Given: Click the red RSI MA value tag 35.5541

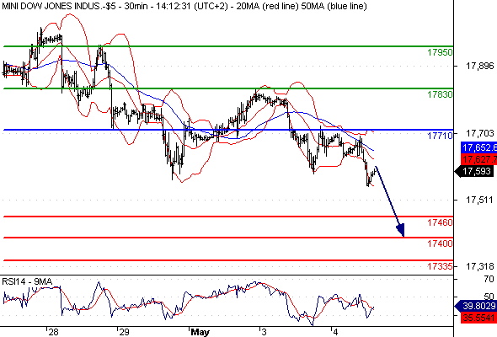Looking at the screenshot, I should [x=478, y=318].
